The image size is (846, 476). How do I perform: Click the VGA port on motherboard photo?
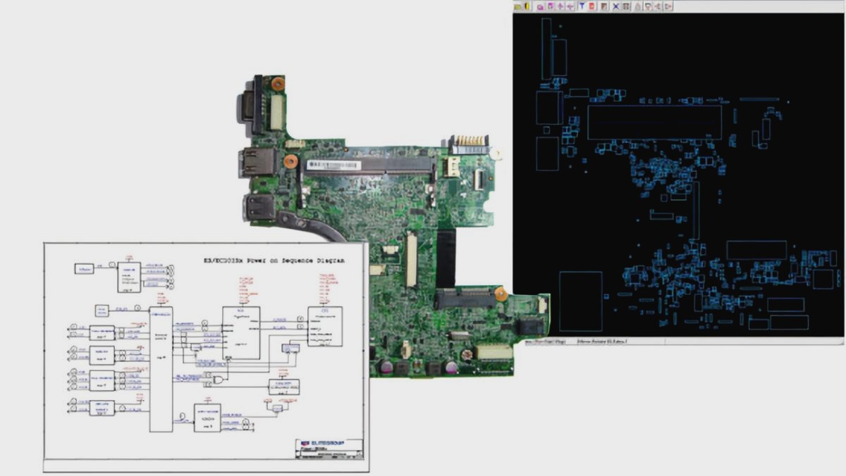(248, 106)
